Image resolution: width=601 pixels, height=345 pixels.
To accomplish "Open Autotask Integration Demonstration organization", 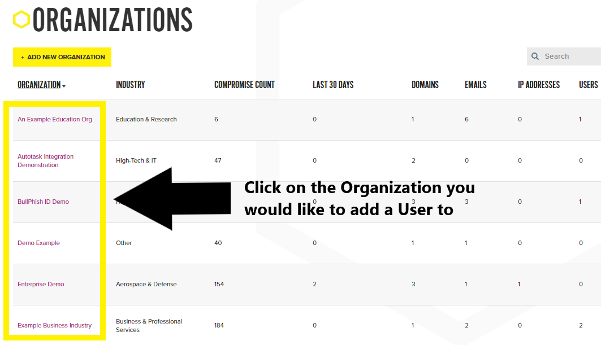I will coord(46,161).
